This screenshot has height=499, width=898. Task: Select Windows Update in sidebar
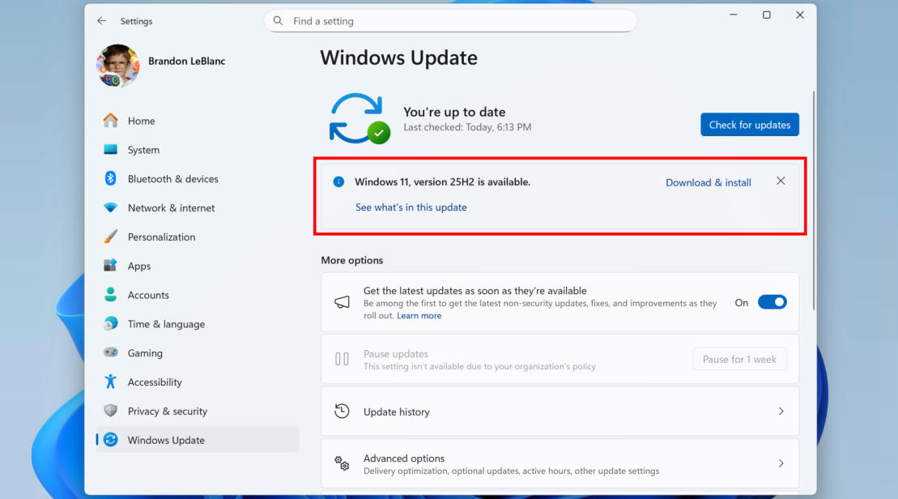tap(198, 440)
